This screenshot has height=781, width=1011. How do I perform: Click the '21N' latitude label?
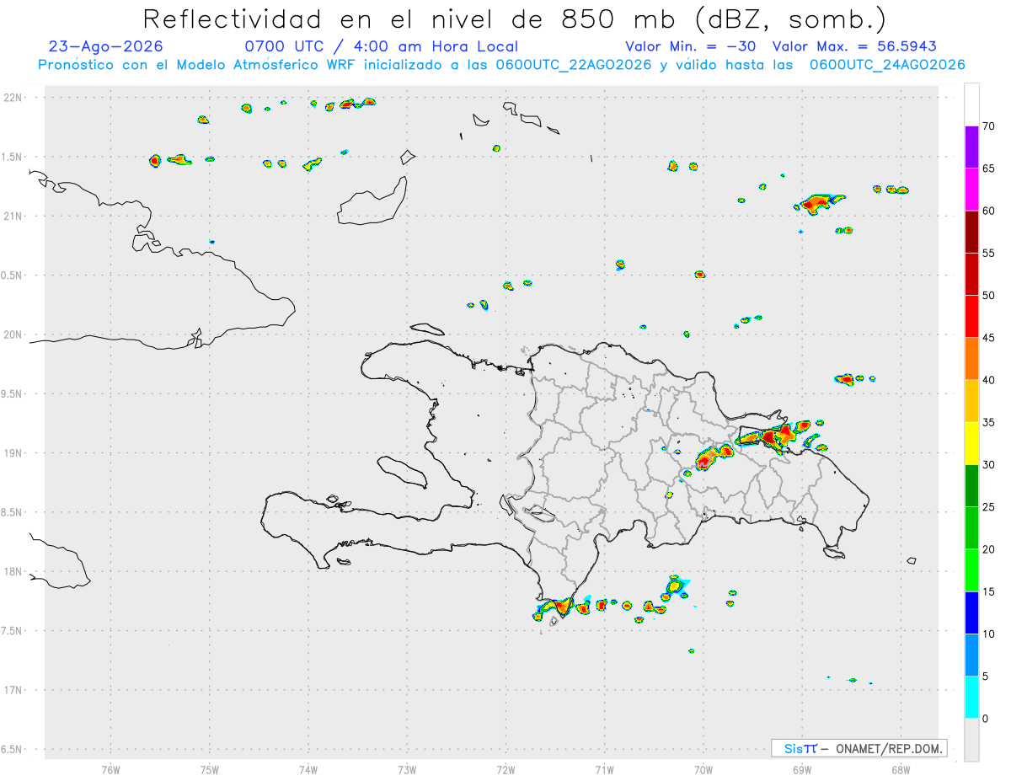(x=13, y=216)
